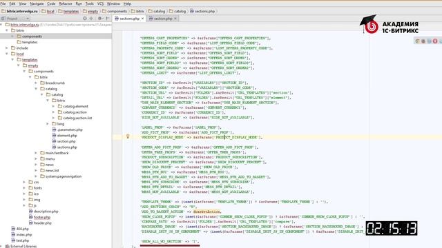Open index.php in project tree

click(21, 235)
